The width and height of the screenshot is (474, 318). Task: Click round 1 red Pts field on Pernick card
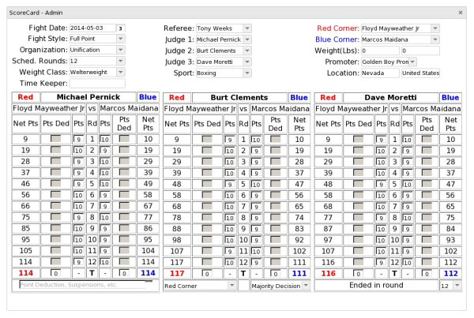(x=78, y=139)
